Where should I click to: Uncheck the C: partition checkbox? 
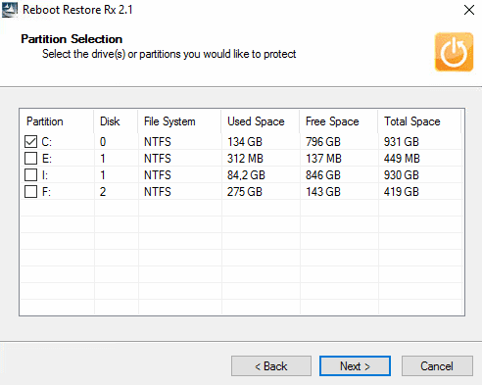[30, 142]
